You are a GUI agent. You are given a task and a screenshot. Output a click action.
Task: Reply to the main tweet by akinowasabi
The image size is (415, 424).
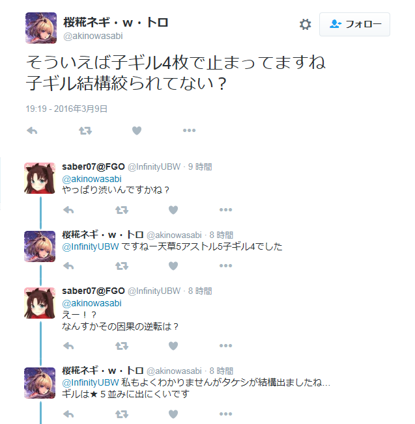click(32, 131)
